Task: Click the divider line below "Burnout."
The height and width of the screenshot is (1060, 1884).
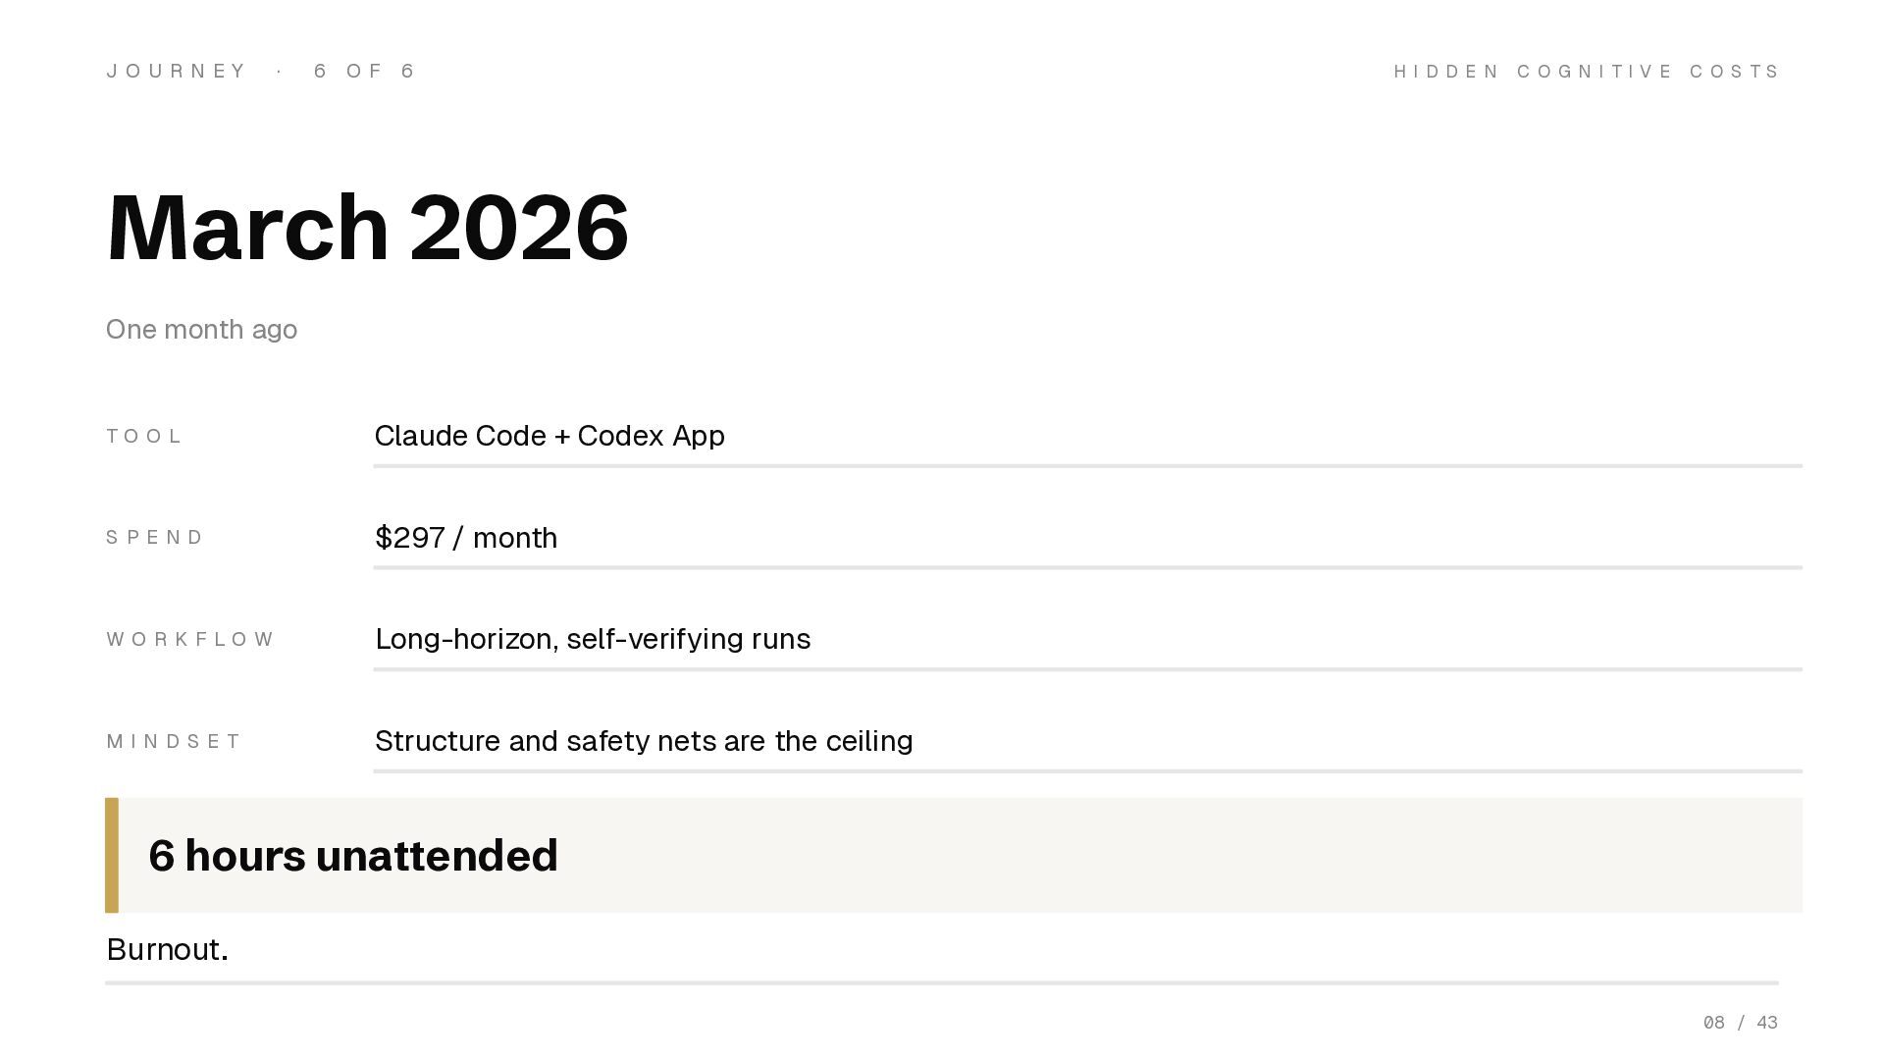Action: (942, 982)
